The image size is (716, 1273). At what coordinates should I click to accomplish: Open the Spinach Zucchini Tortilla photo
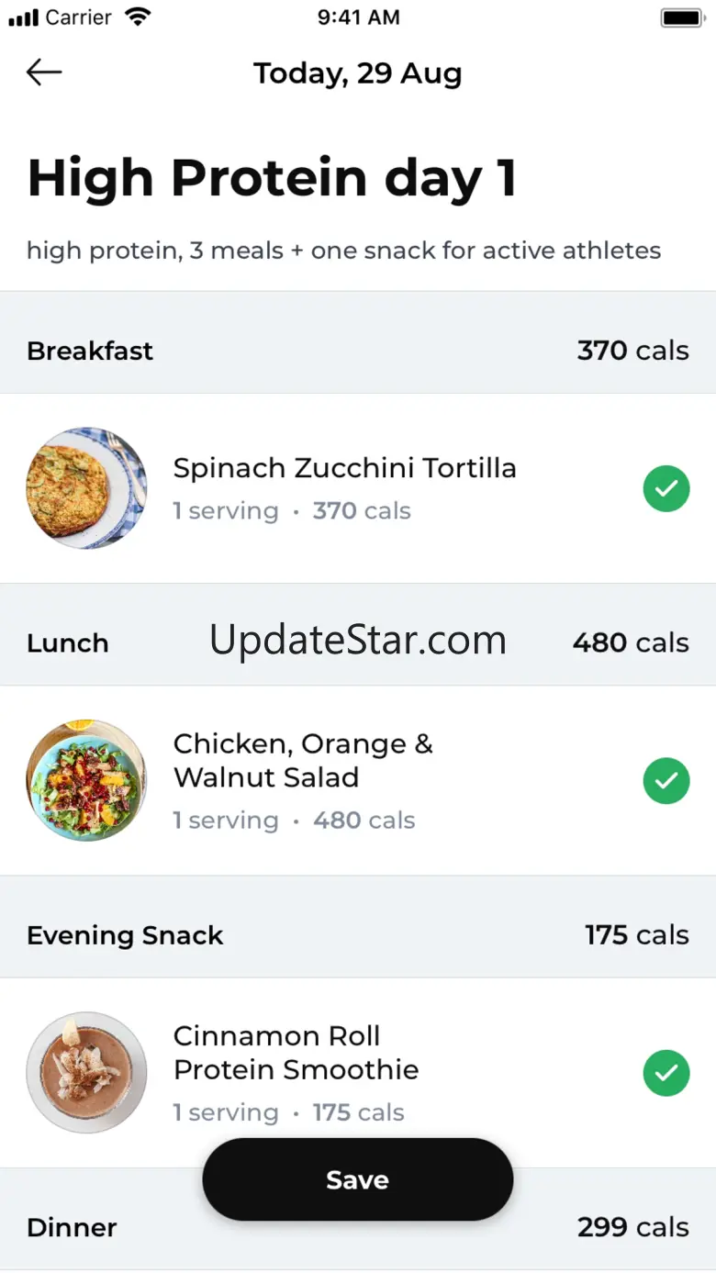[86, 488]
